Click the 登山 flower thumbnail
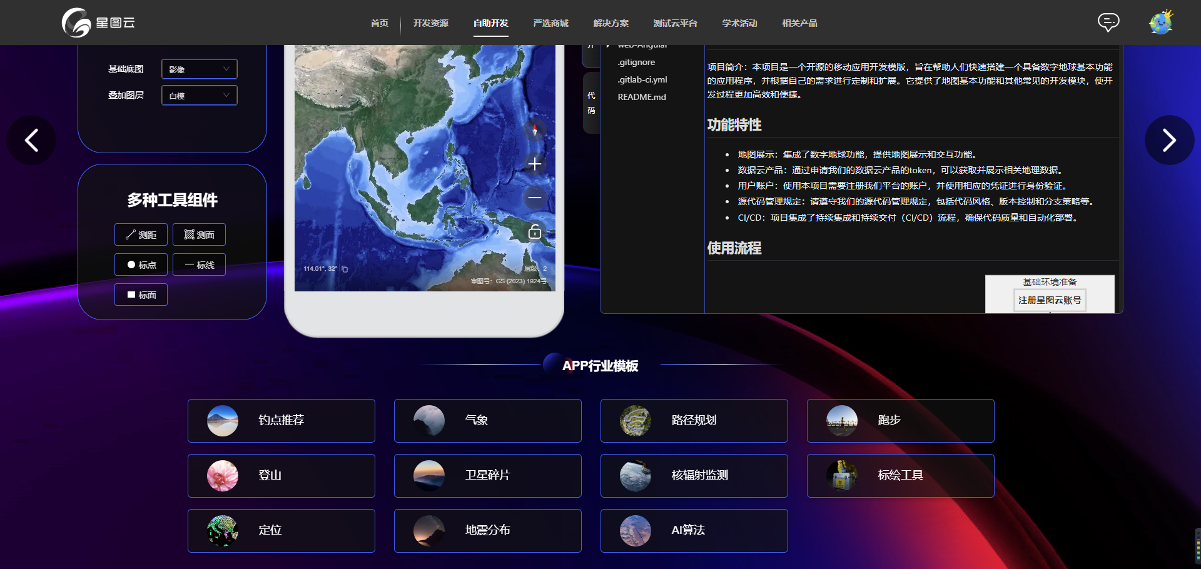Viewport: 1201px width, 569px height. coord(223,476)
